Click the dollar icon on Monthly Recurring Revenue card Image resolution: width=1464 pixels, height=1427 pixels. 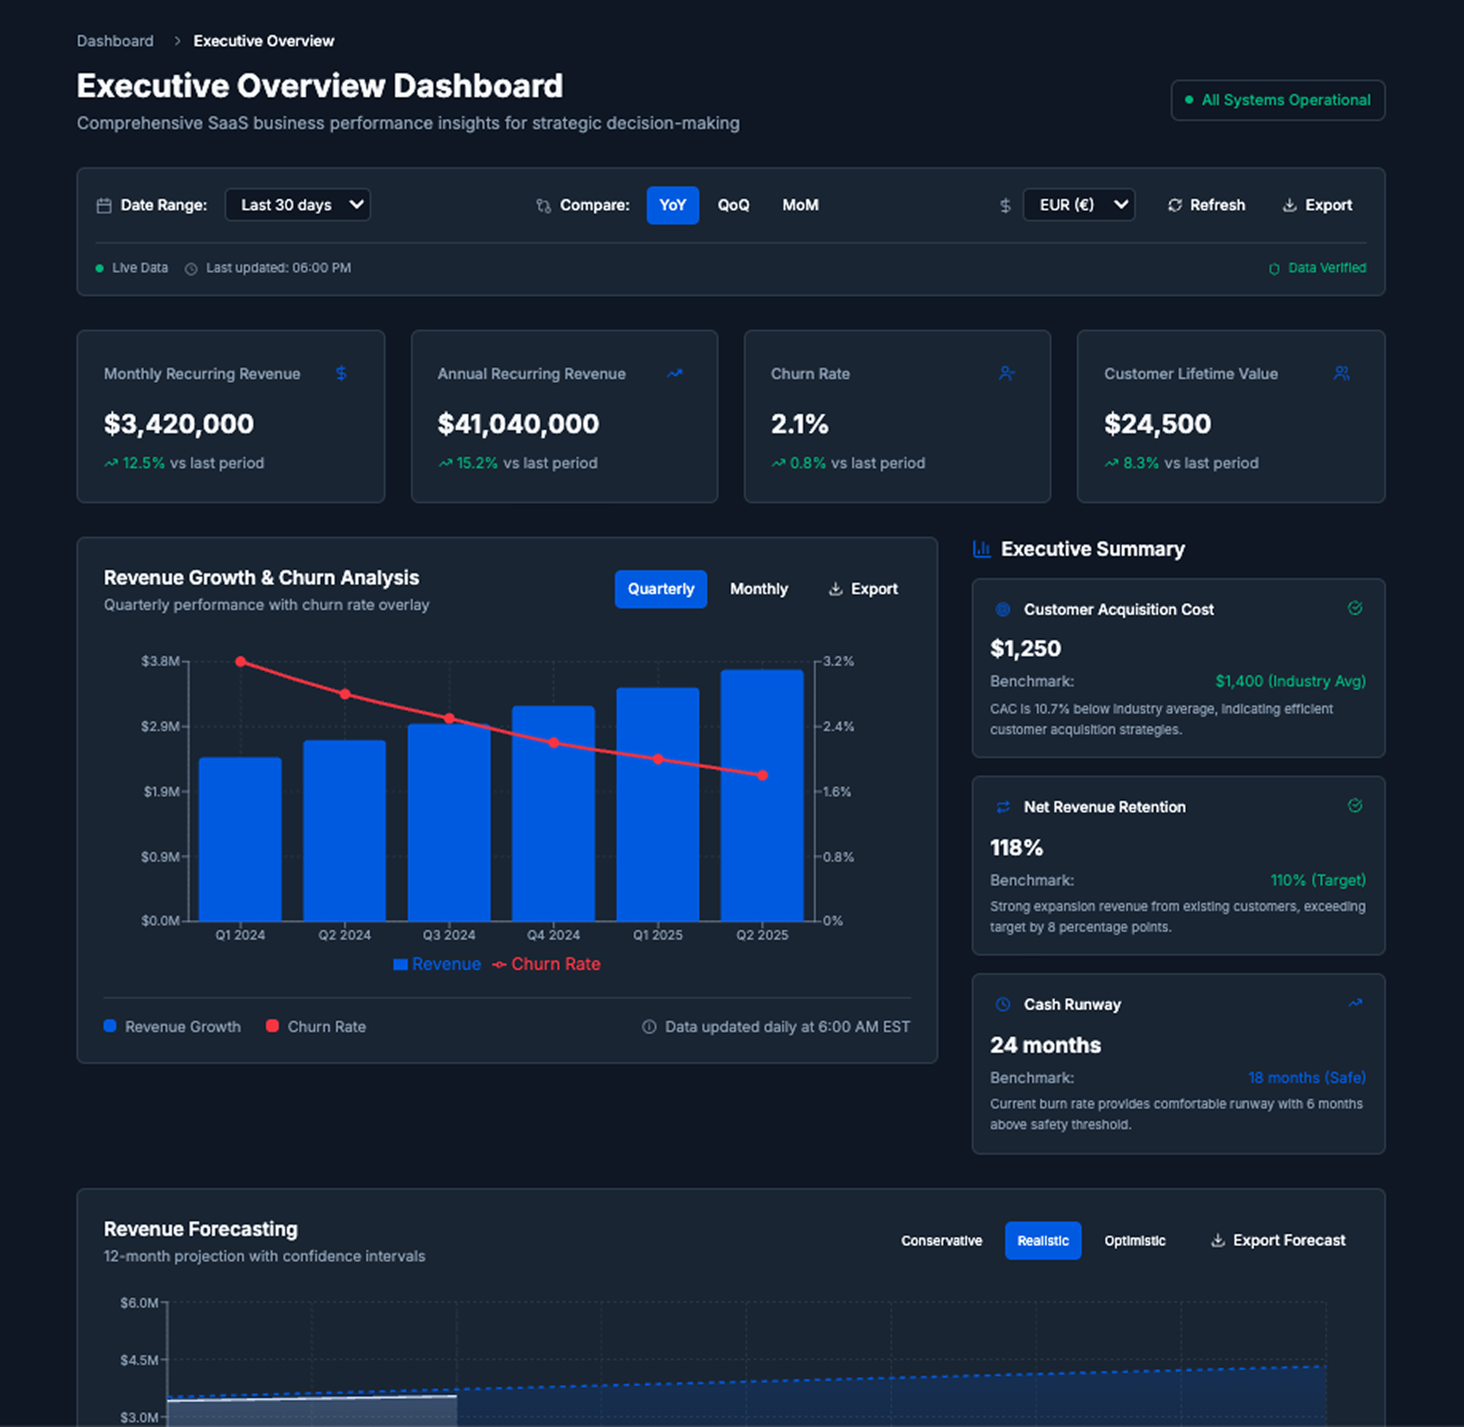tap(341, 373)
